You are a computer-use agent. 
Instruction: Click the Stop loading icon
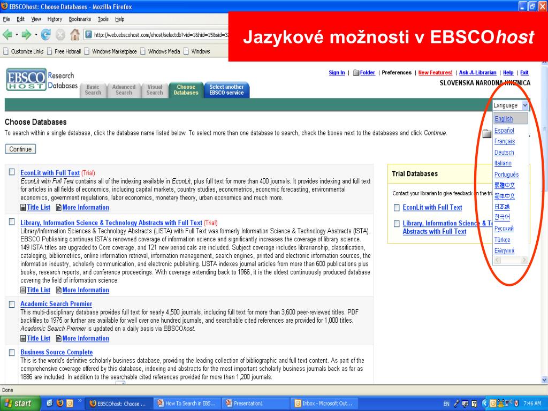coord(60,34)
